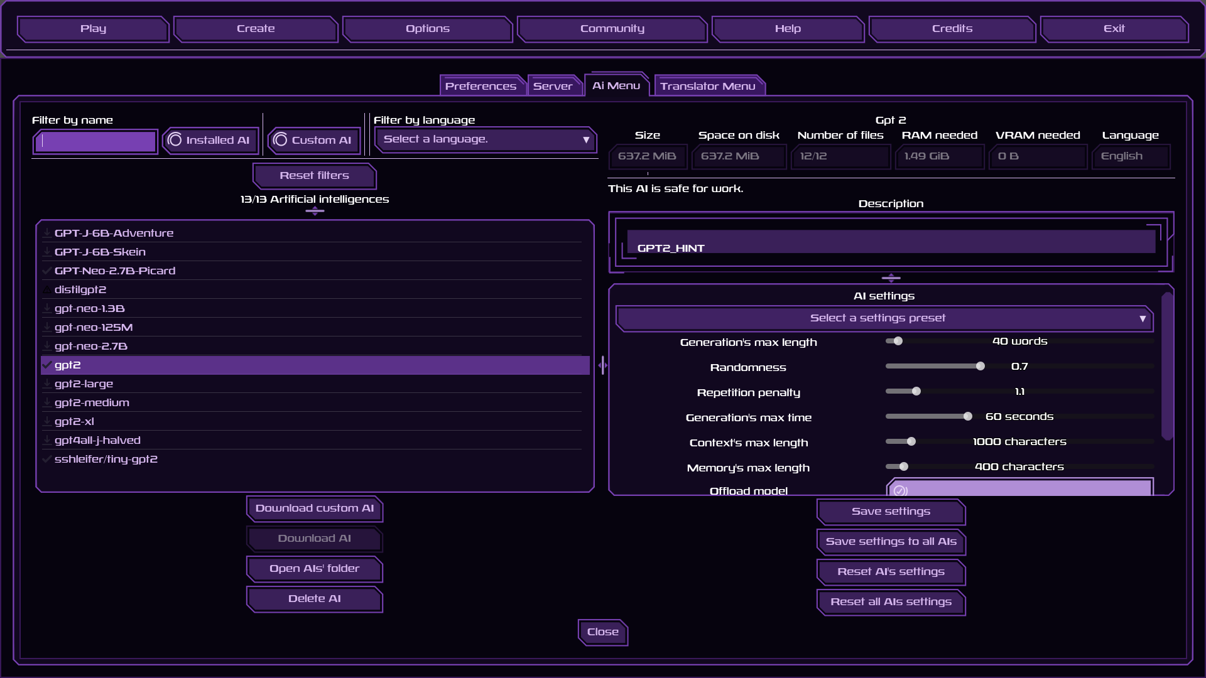Open the Help menu
Screen dimensions: 1206x678
[x=788, y=29]
